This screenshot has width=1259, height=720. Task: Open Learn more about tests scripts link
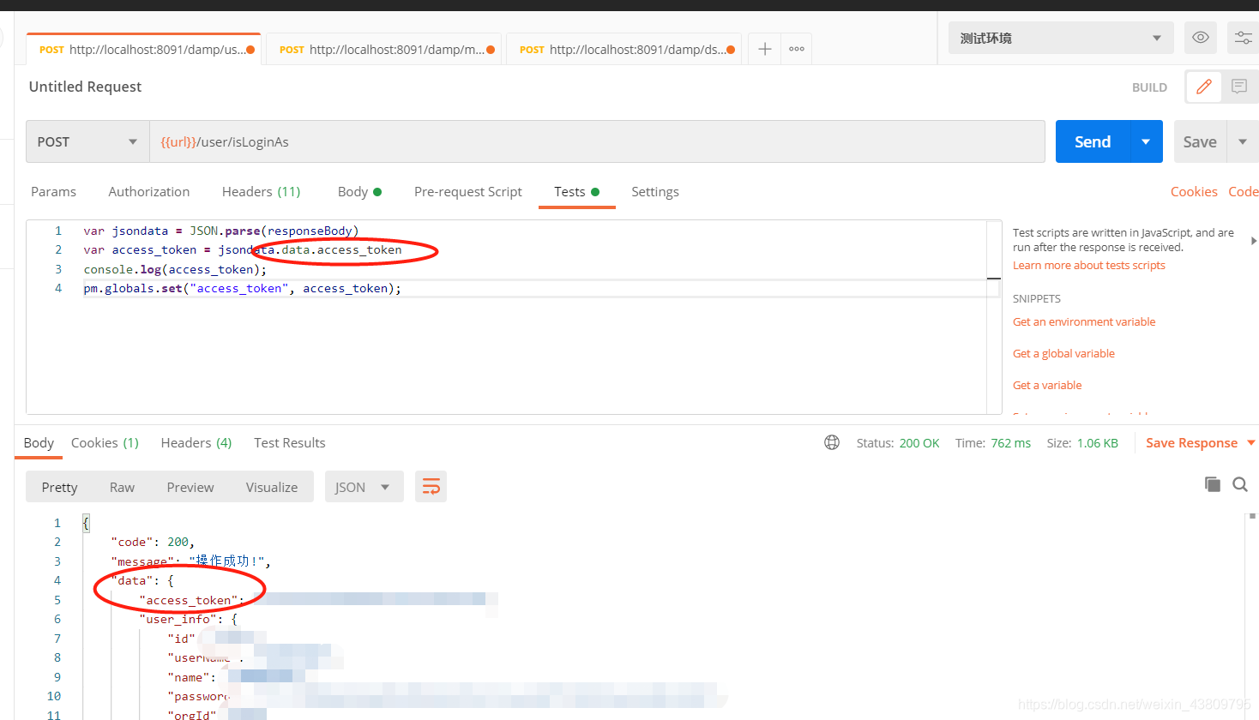pos(1088,265)
